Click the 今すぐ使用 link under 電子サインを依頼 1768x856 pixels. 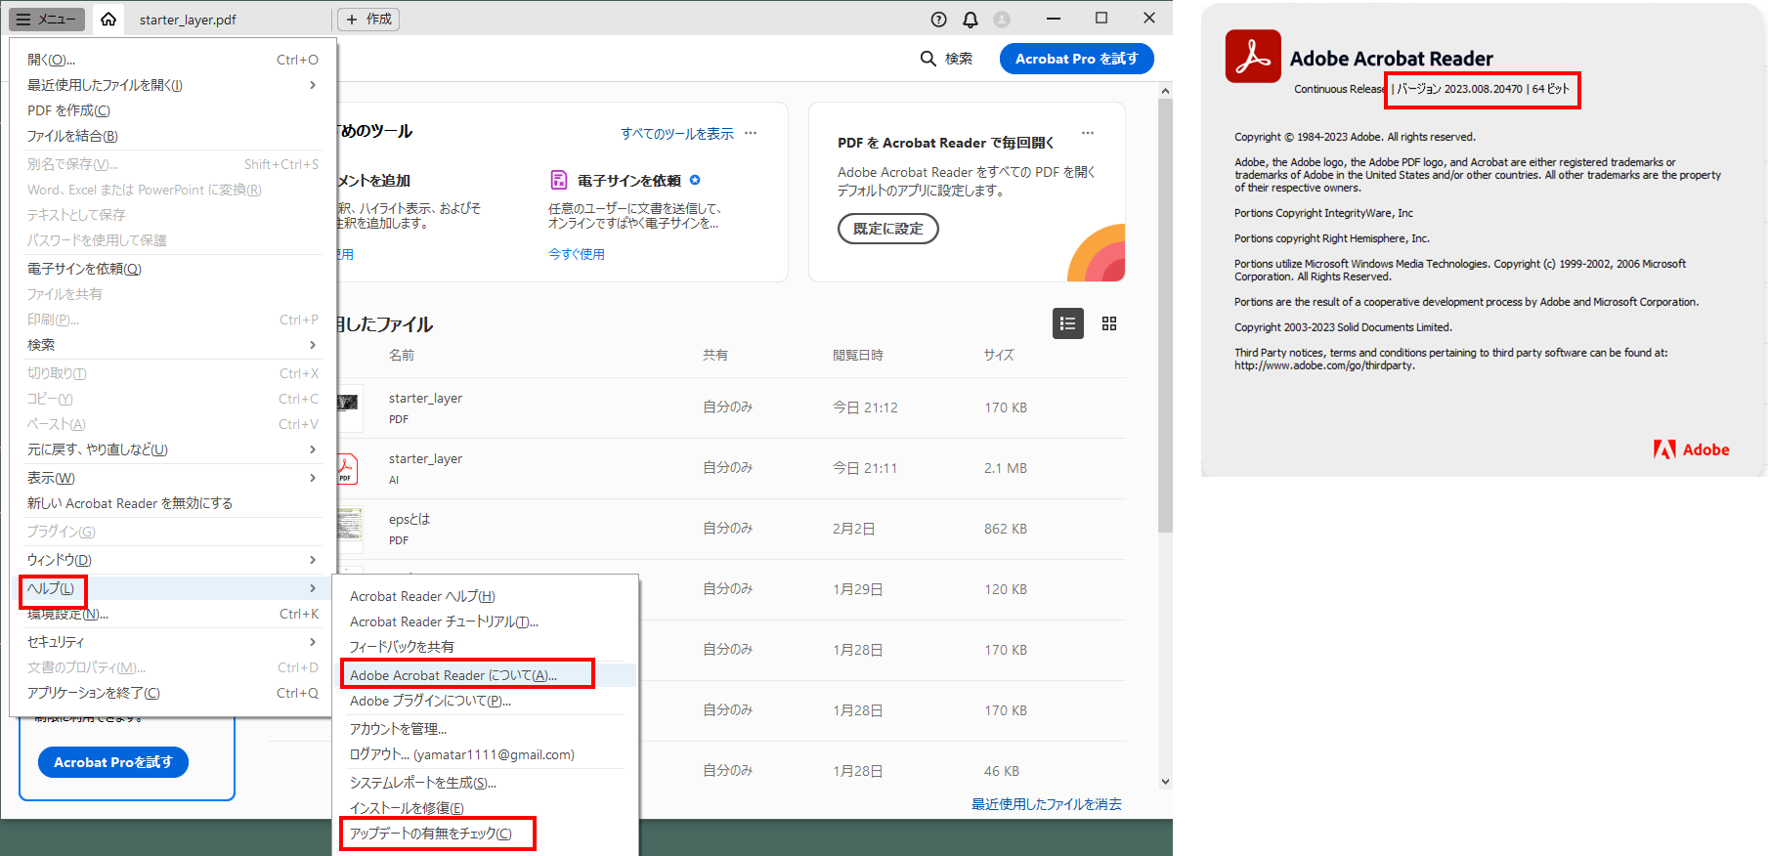577,254
